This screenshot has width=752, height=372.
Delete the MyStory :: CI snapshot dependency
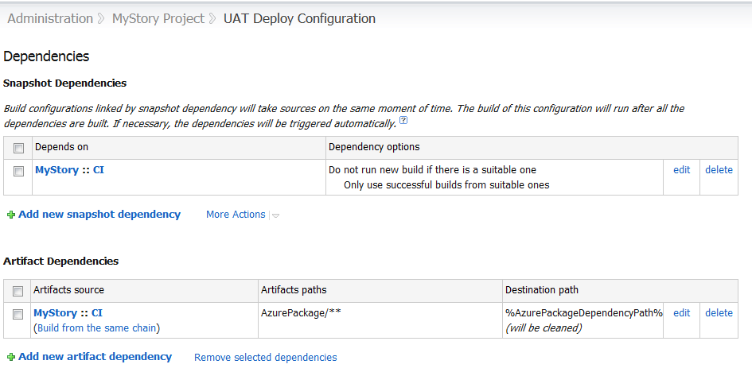click(x=719, y=170)
